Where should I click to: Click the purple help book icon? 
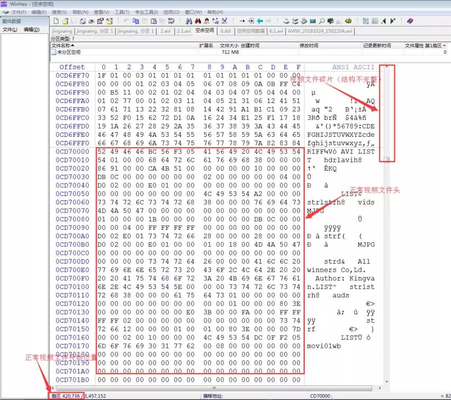(x=410, y=21)
